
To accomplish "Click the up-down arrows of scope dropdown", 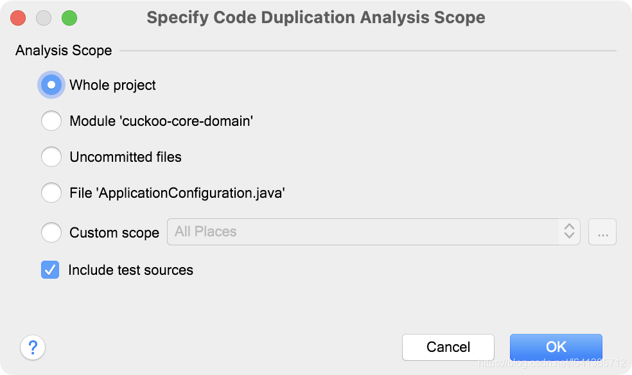I will tap(569, 232).
